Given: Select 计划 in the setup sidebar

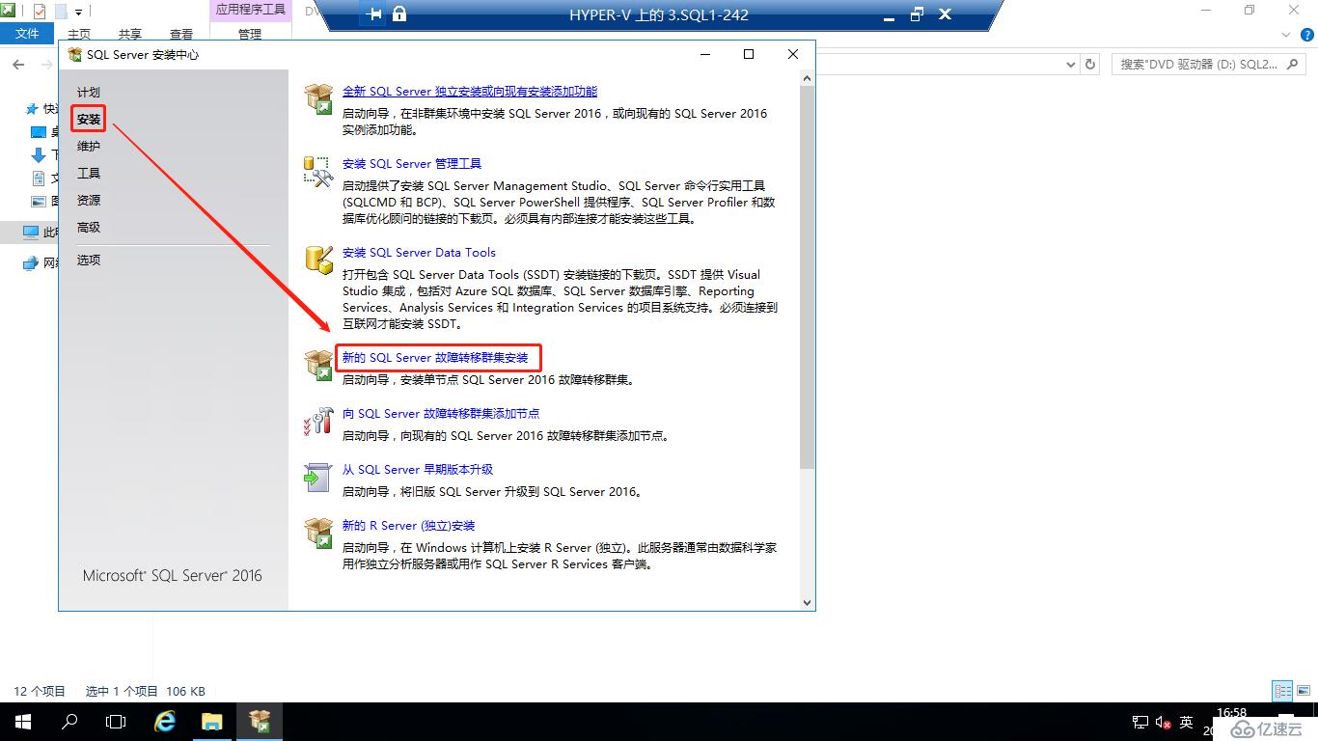Looking at the screenshot, I should click(x=89, y=93).
